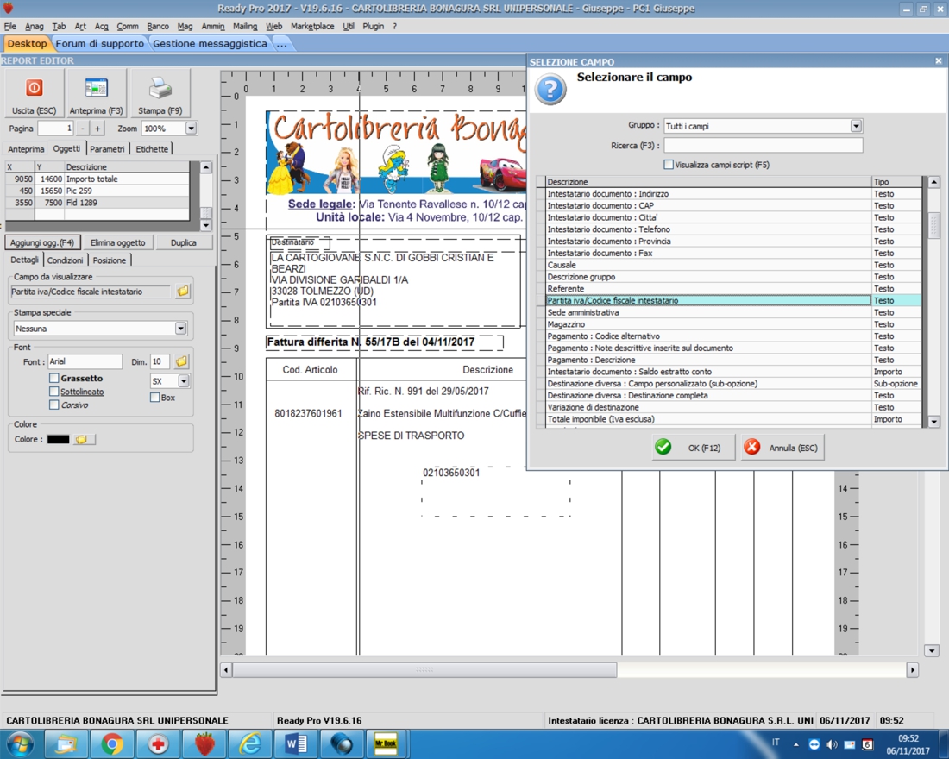
Task: Switch to Forum di supporto tab
Action: point(100,44)
